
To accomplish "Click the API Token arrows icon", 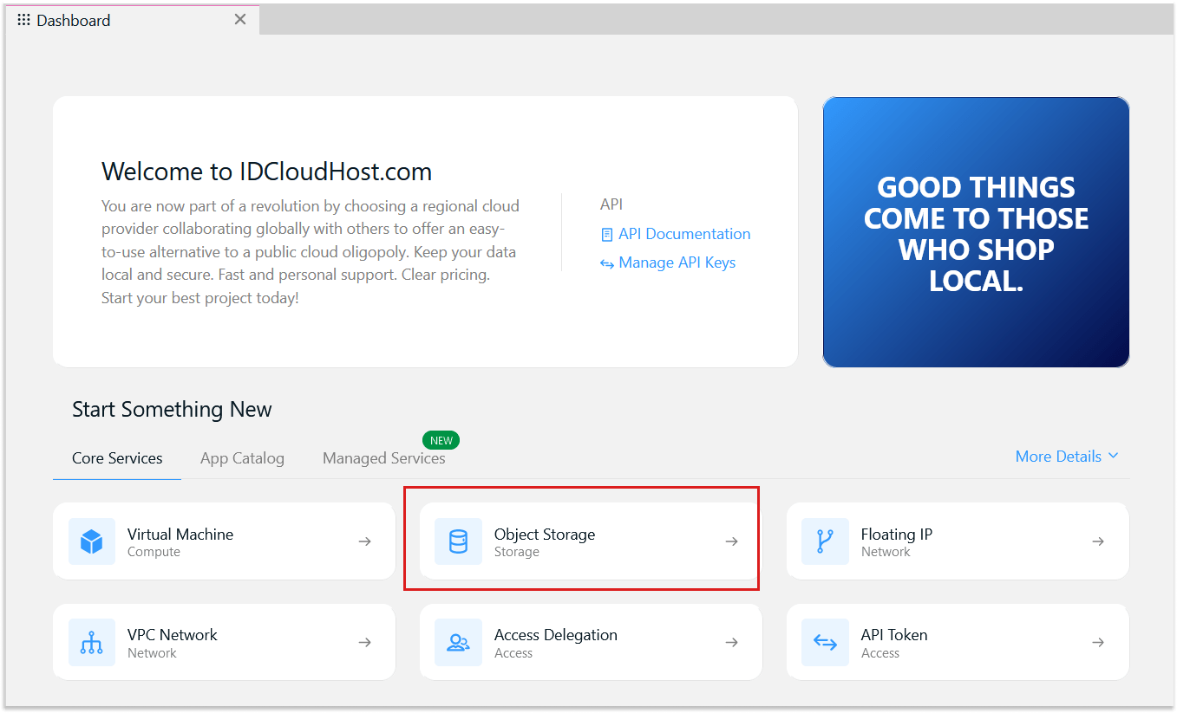I will coord(824,643).
